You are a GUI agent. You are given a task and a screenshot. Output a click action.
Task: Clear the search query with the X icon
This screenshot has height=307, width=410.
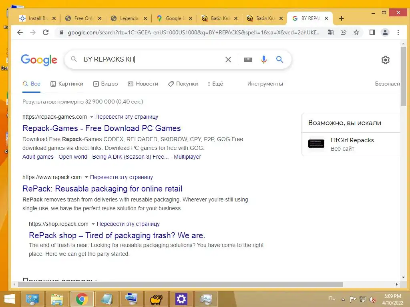pyautogui.click(x=228, y=60)
